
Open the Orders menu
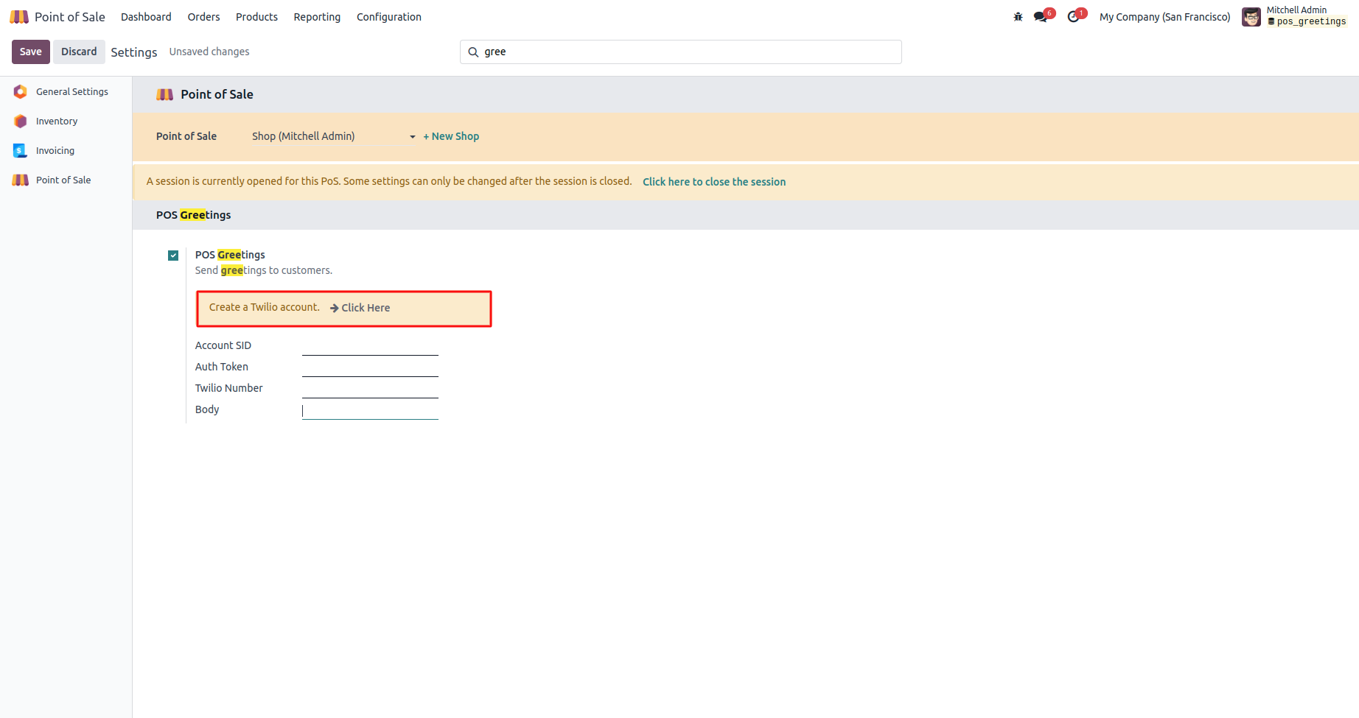click(x=203, y=16)
